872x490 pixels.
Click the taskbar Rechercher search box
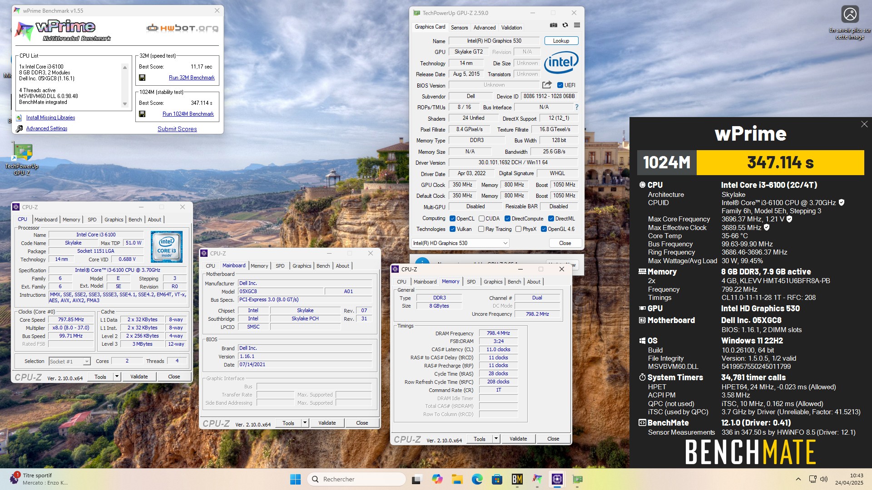tap(357, 479)
